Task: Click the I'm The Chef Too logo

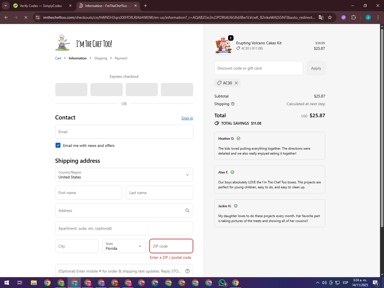Action: 84,43
